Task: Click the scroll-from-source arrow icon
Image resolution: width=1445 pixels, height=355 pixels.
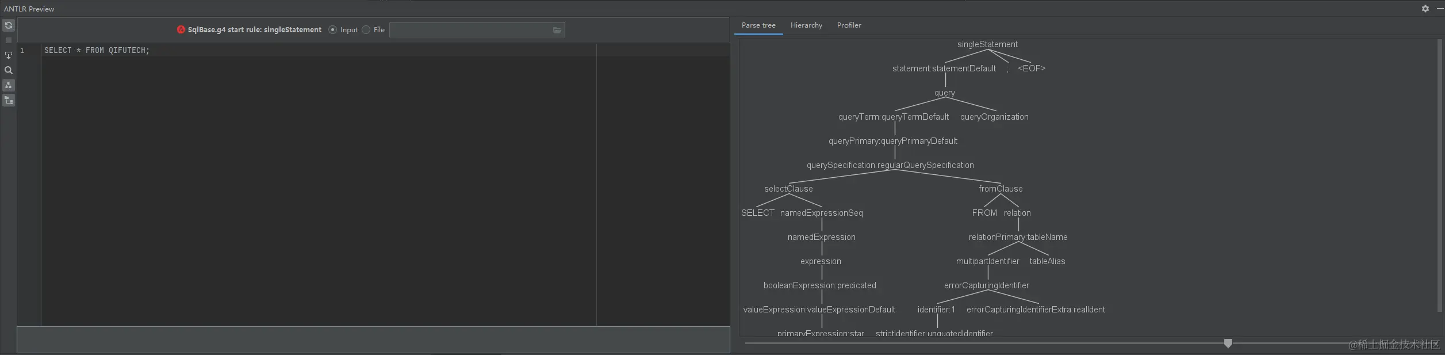Action: pyautogui.click(x=9, y=55)
